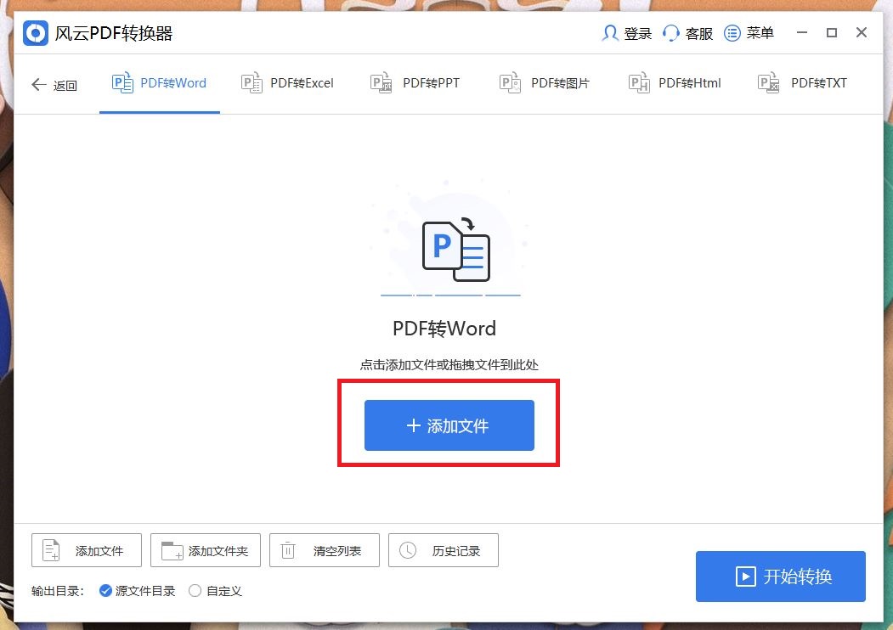Screen dimensions: 893x630
Task: Click the large PDF-to-Word center illustration
Action: [455, 250]
